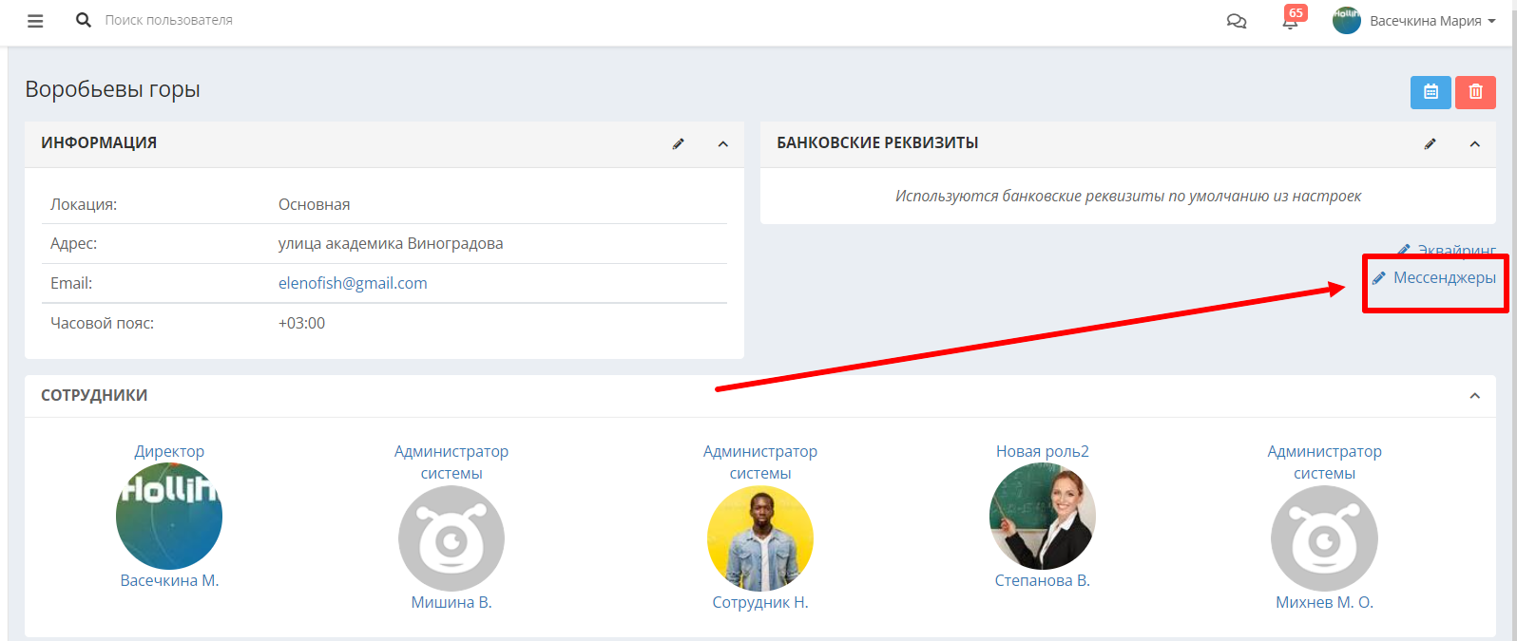Edit the Информация panel with pencil icon

[679, 144]
